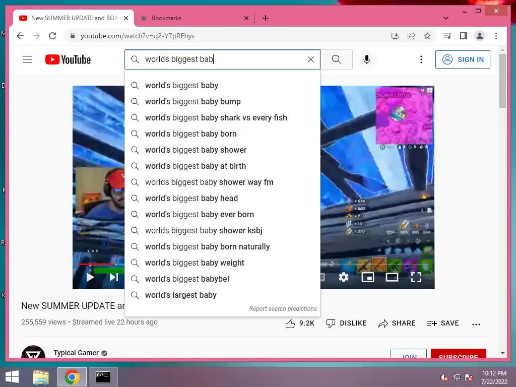Screen dimensions: 516x387
Task: Go forward with the browser arrow
Action: [36, 36]
